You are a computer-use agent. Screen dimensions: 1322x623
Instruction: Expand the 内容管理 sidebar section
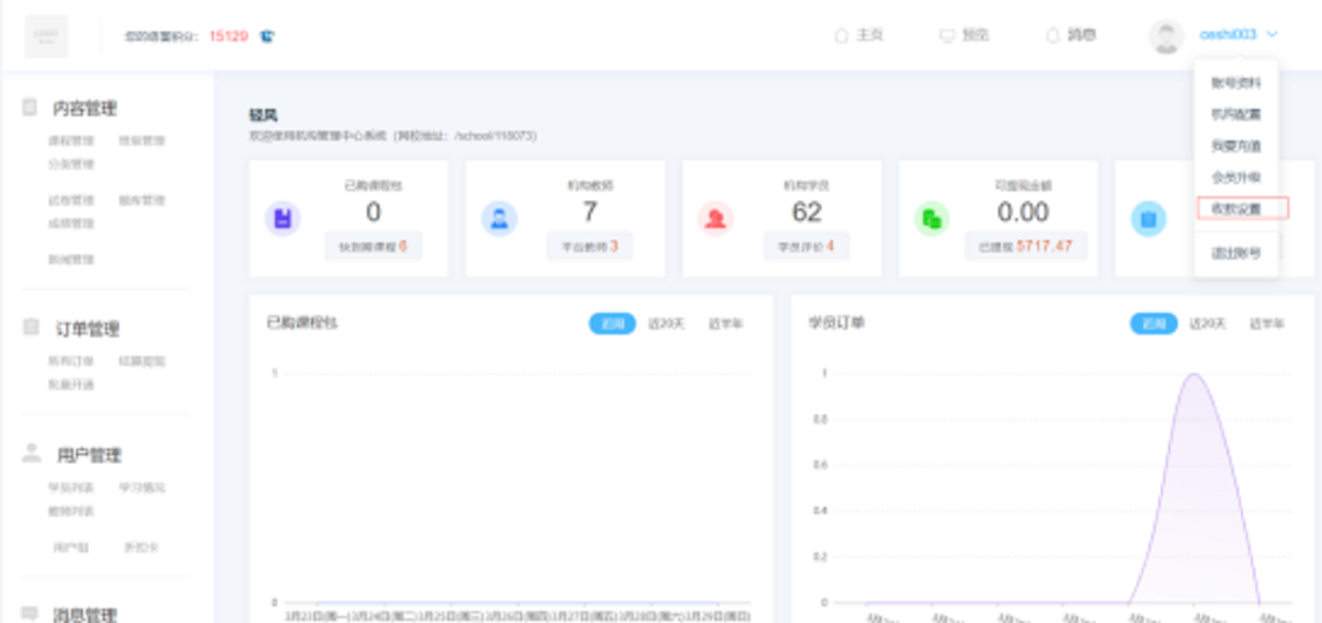click(84, 108)
